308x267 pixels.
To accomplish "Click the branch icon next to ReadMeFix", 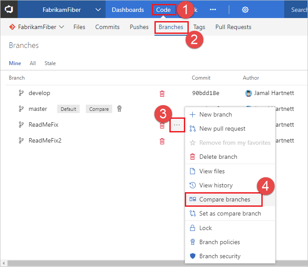I will click(21, 124).
